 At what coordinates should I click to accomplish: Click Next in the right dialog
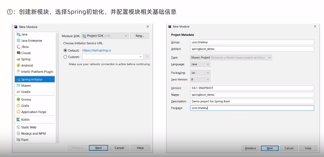coord(270,148)
